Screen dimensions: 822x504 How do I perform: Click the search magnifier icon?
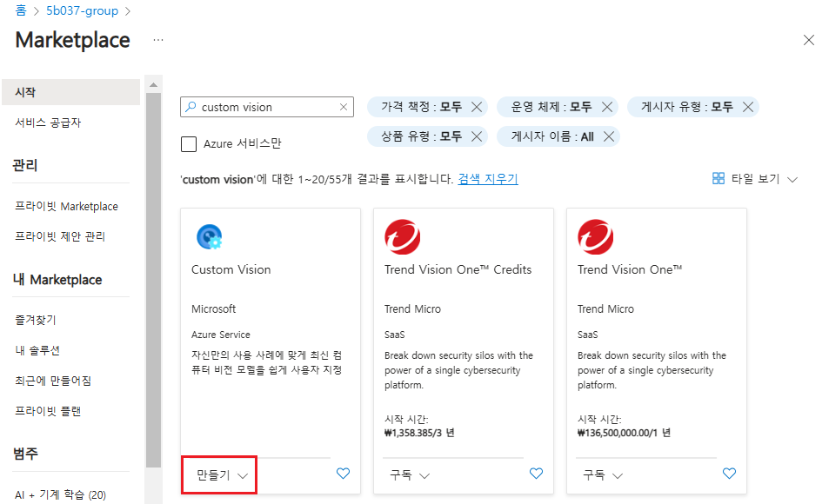pyautogui.click(x=190, y=107)
